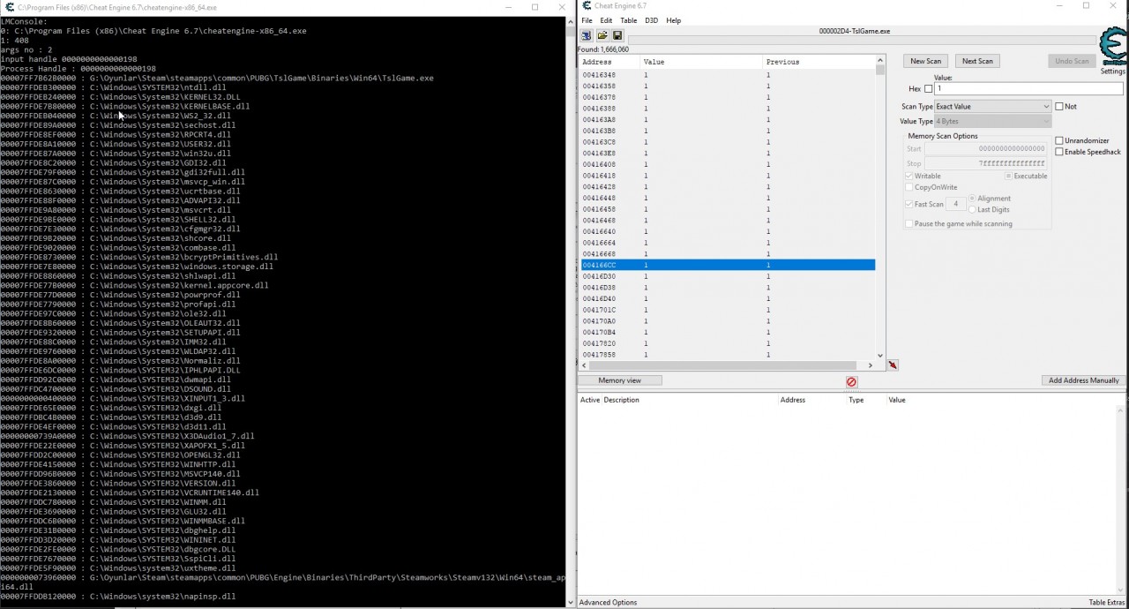Toggle the Hex checkbox
Screen dimensions: 1129x609
pyautogui.click(x=928, y=89)
